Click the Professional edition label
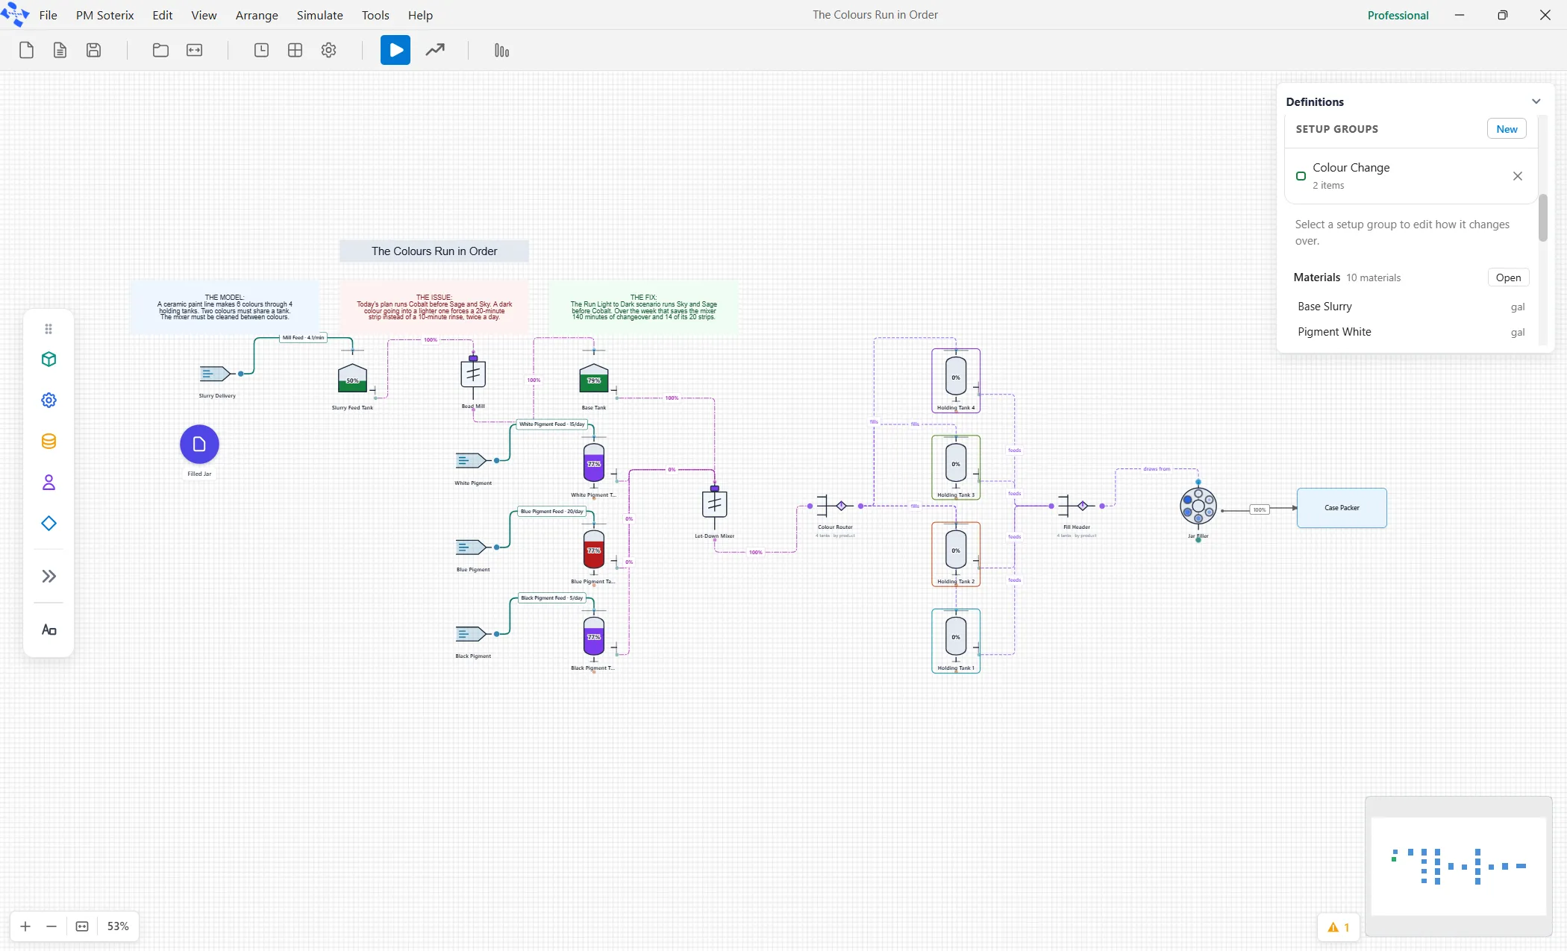Viewport: 1567px width, 951px height. [x=1398, y=15]
